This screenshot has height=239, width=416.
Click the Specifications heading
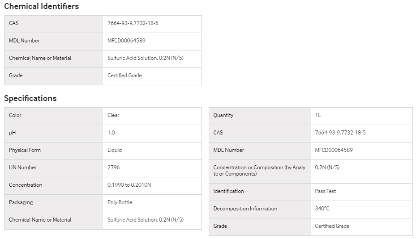click(x=30, y=98)
